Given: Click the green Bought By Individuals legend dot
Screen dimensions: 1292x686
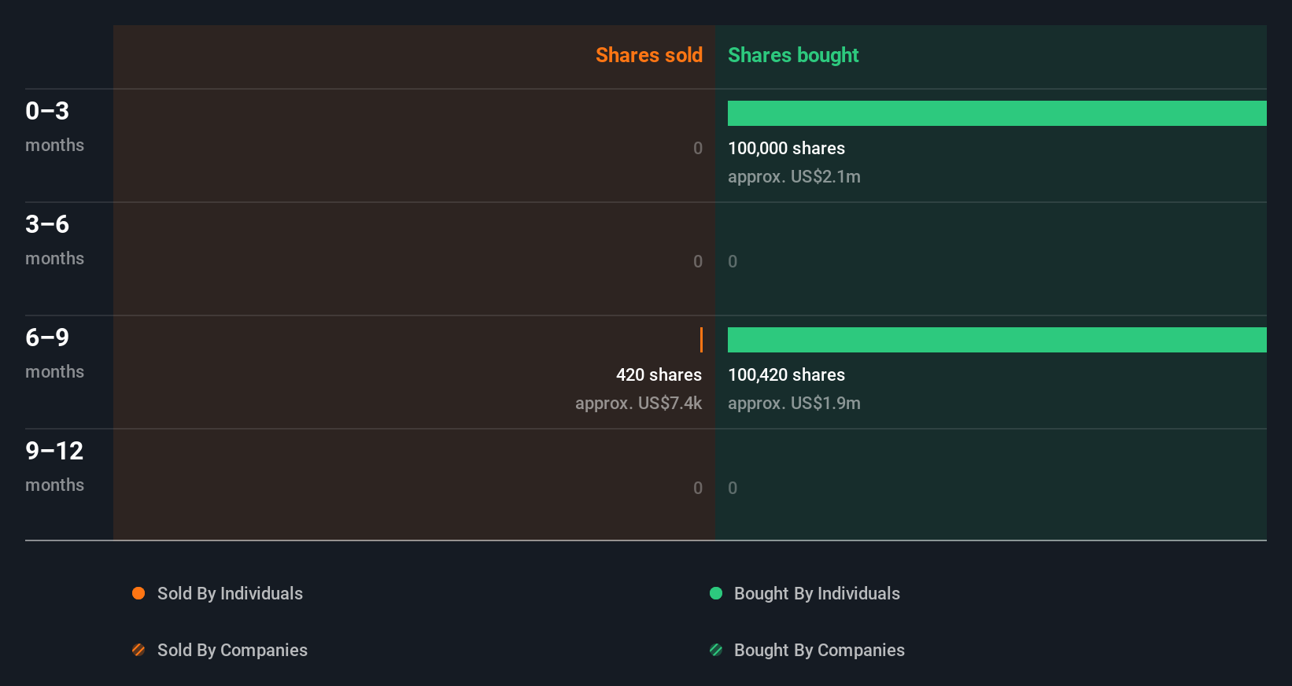Looking at the screenshot, I should [x=716, y=593].
